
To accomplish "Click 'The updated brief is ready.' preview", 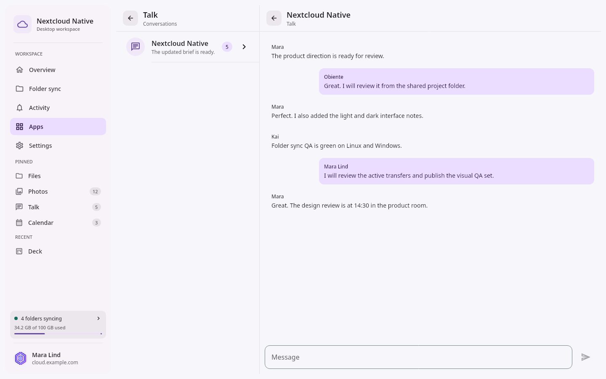I will (x=183, y=52).
